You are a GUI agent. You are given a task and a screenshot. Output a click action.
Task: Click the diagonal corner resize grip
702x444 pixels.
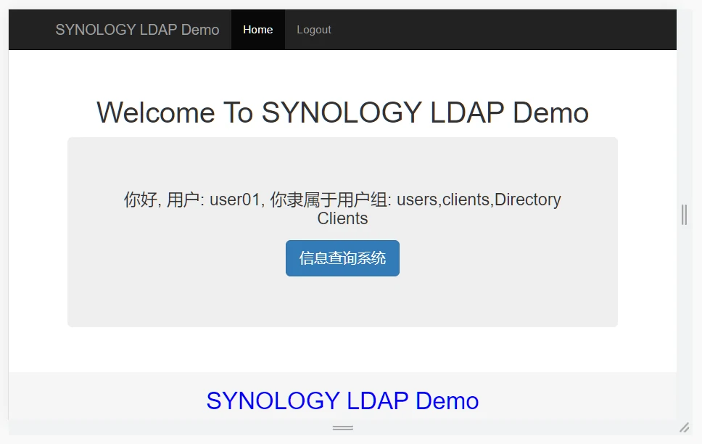pos(684,428)
